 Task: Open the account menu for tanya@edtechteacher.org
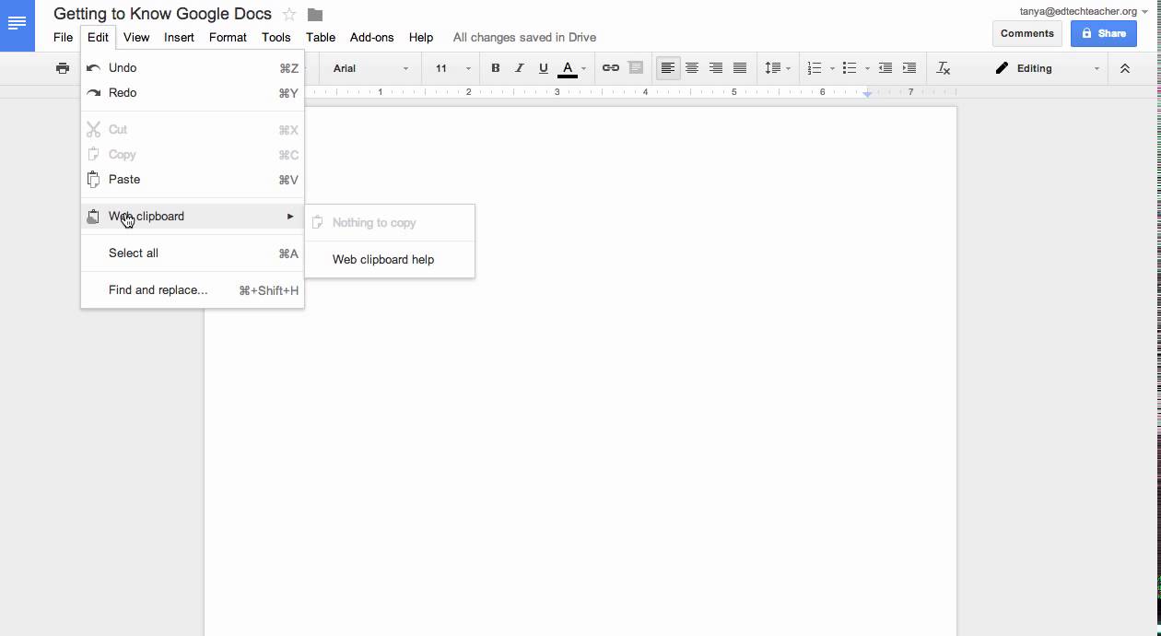tap(1085, 11)
